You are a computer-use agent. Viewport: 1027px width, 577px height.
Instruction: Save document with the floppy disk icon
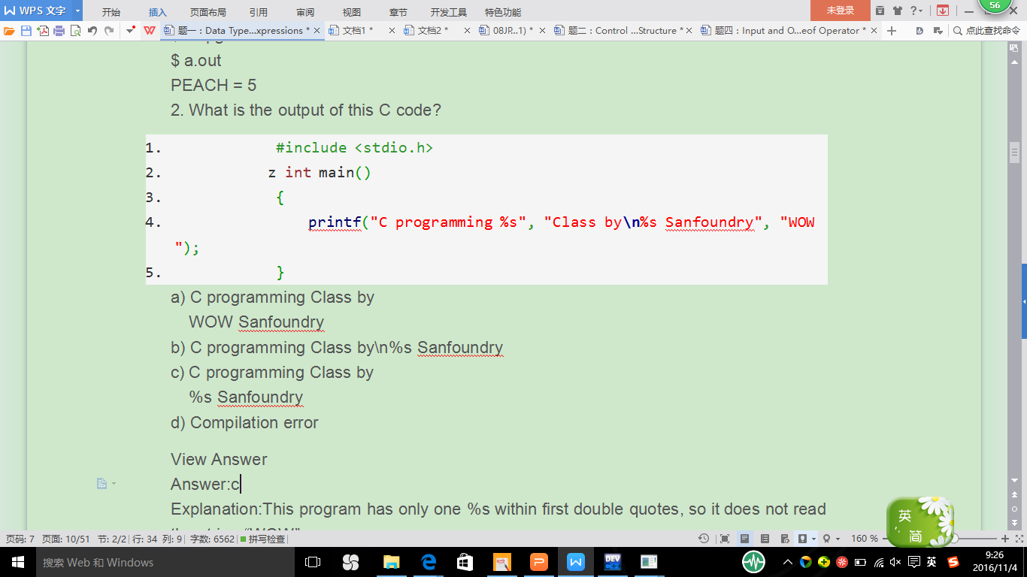tap(26, 31)
